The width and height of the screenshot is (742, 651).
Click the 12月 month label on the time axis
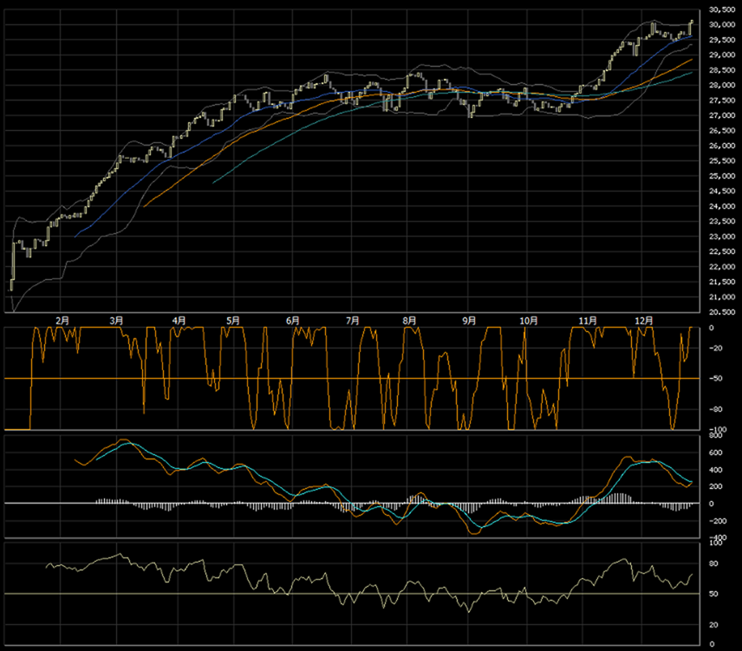click(643, 321)
